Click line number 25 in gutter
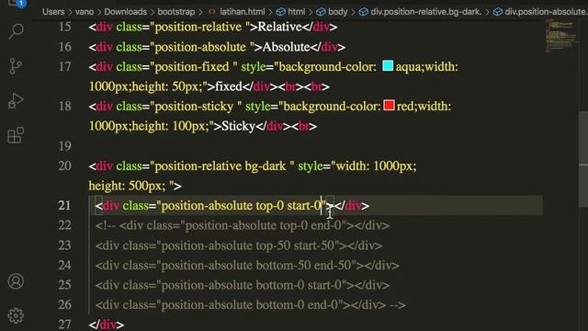Image resolution: width=588 pixels, height=331 pixels. coord(65,285)
